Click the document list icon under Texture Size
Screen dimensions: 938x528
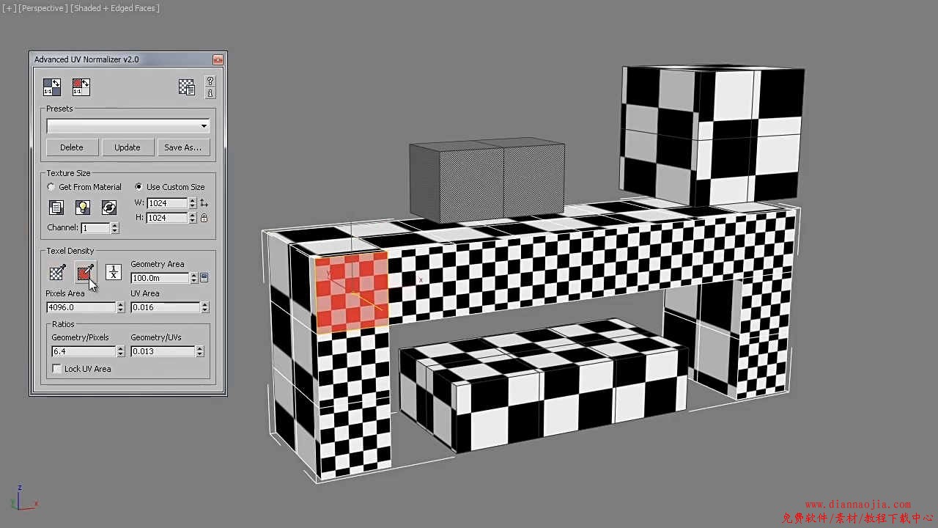point(56,208)
